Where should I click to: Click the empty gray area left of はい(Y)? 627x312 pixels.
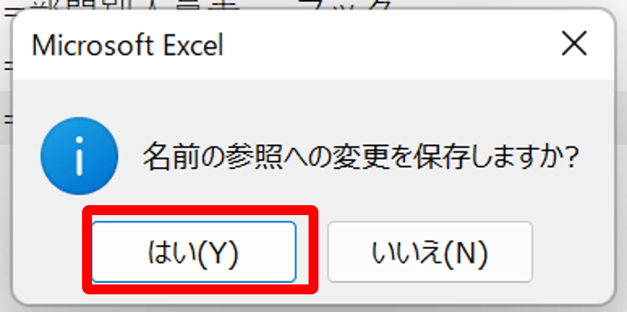click(x=48, y=252)
